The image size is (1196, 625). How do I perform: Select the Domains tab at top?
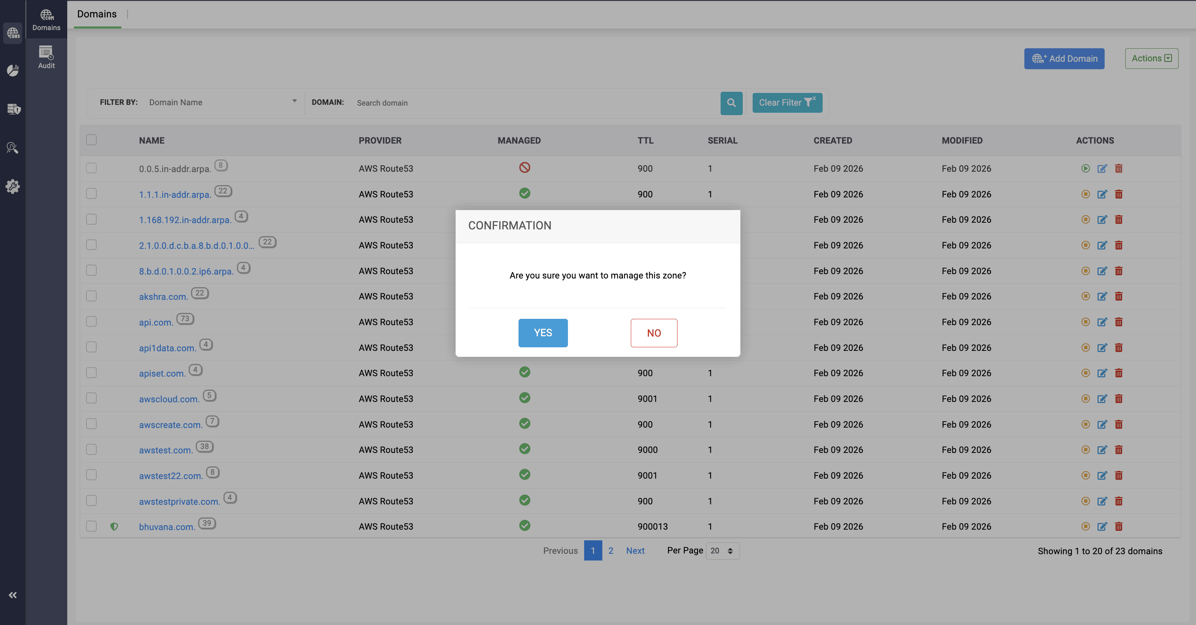click(x=97, y=14)
